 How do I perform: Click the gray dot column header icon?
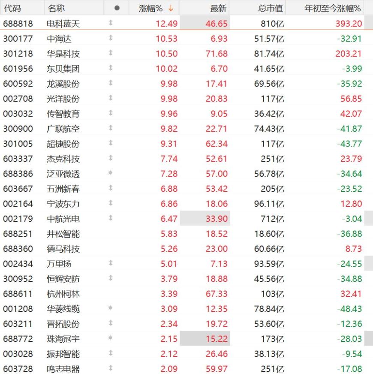tap(117, 8)
